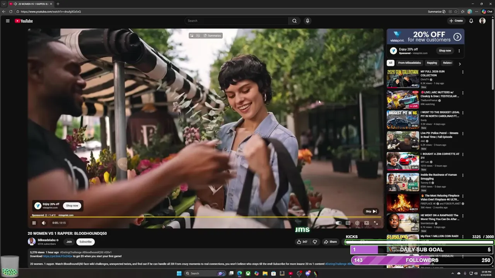Click the YouTube search input field

click(236, 21)
